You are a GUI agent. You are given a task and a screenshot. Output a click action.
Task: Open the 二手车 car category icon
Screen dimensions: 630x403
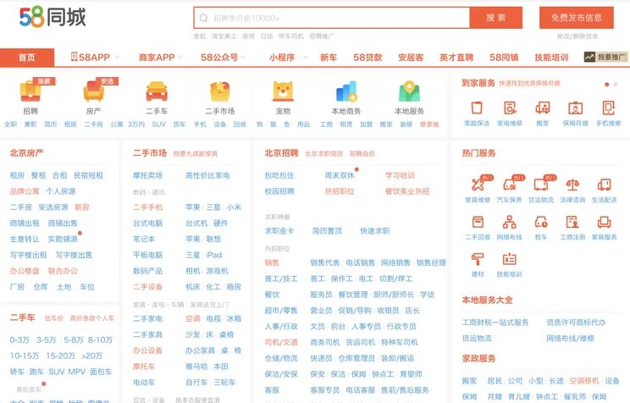point(157,91)
